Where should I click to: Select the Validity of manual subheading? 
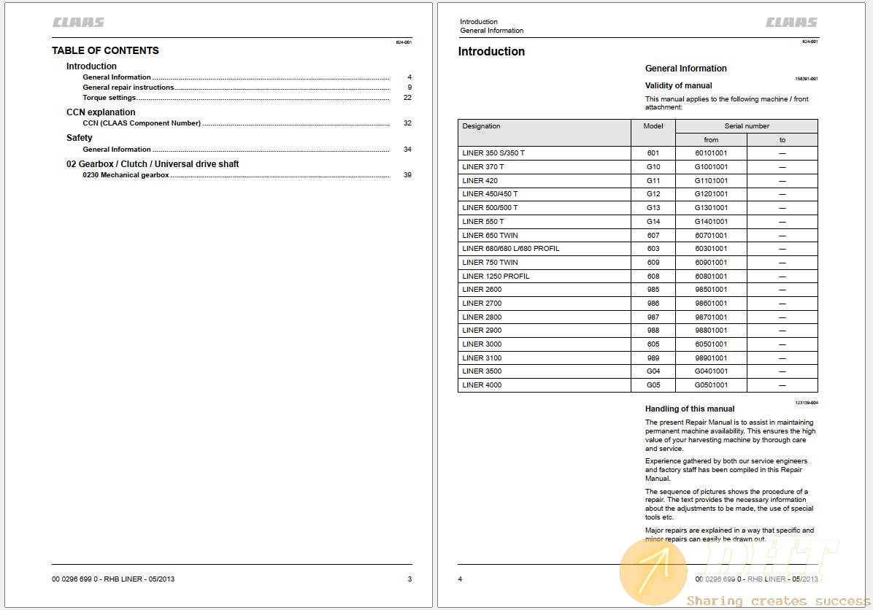click(x=679, y=85)
